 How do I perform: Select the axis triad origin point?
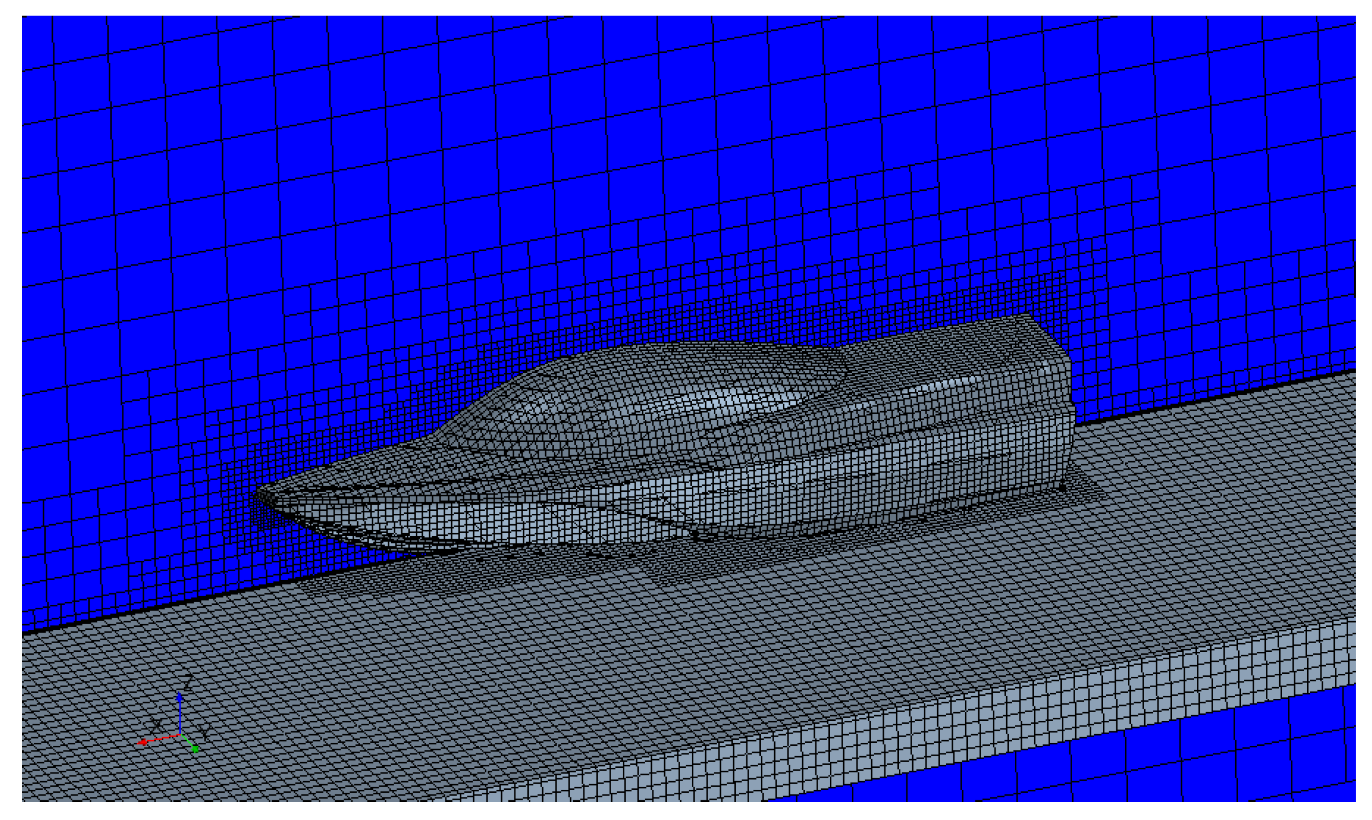180,734
